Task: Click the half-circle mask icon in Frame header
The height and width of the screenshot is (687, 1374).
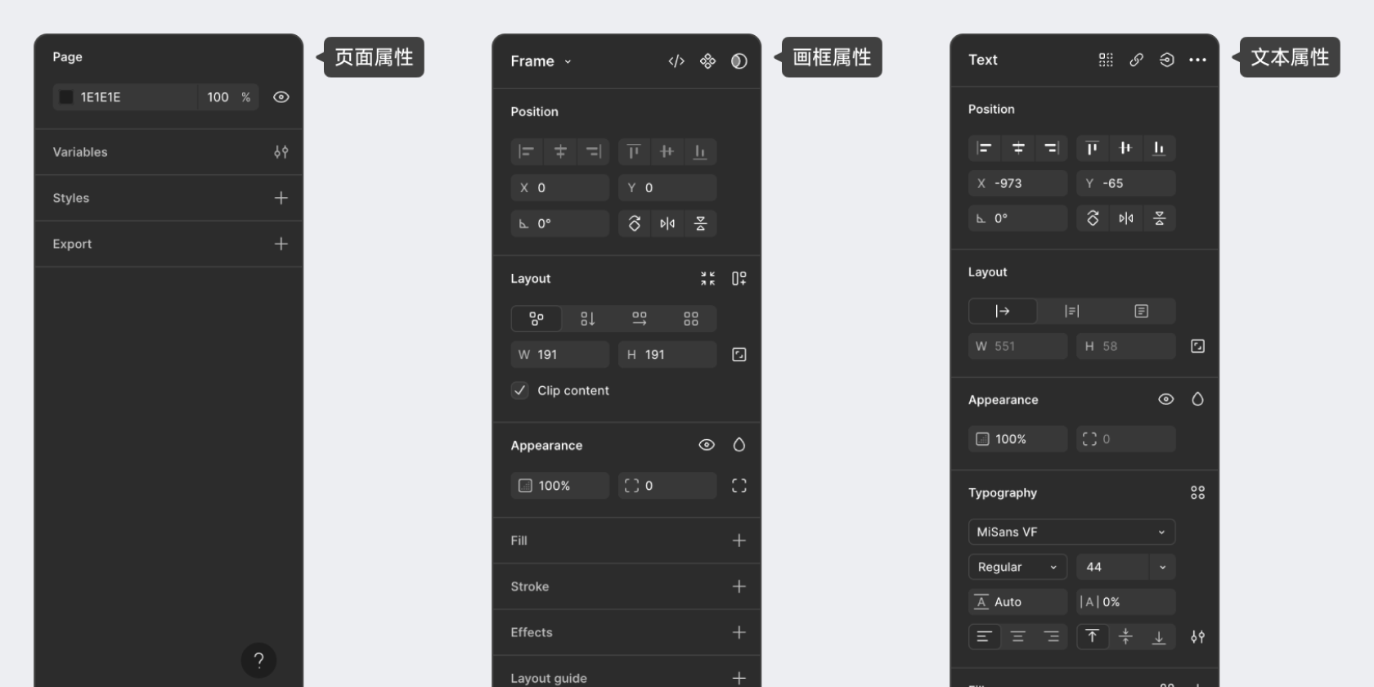Action: pos(739,61)
